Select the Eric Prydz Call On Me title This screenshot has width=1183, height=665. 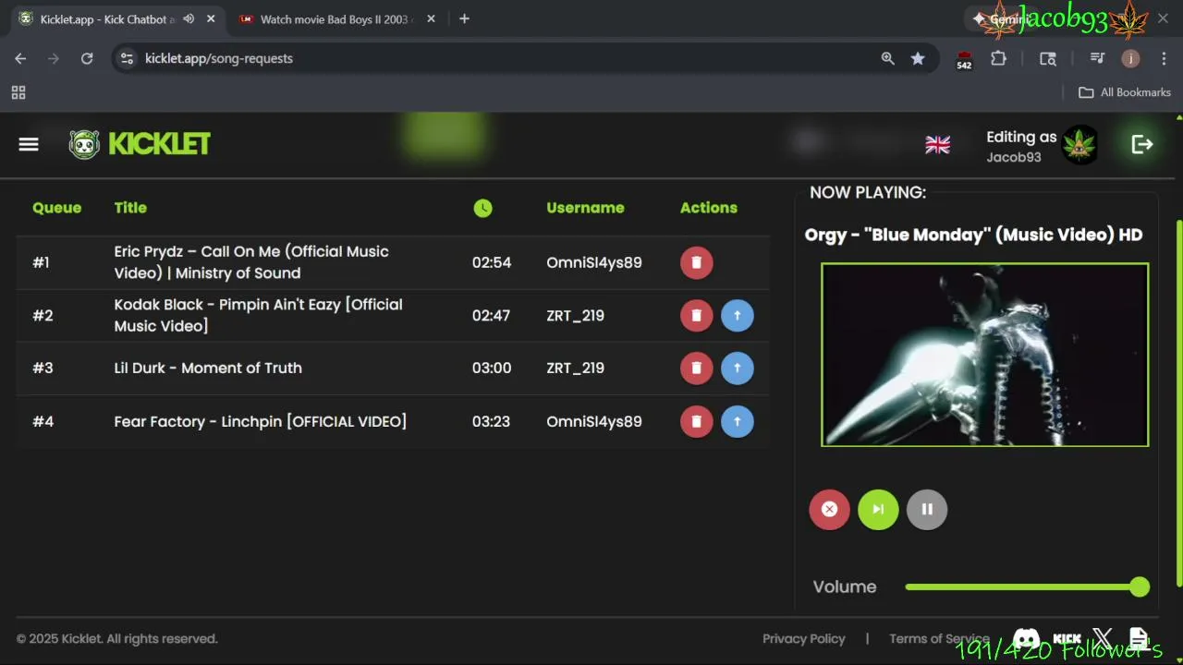[x=251, y=262]
